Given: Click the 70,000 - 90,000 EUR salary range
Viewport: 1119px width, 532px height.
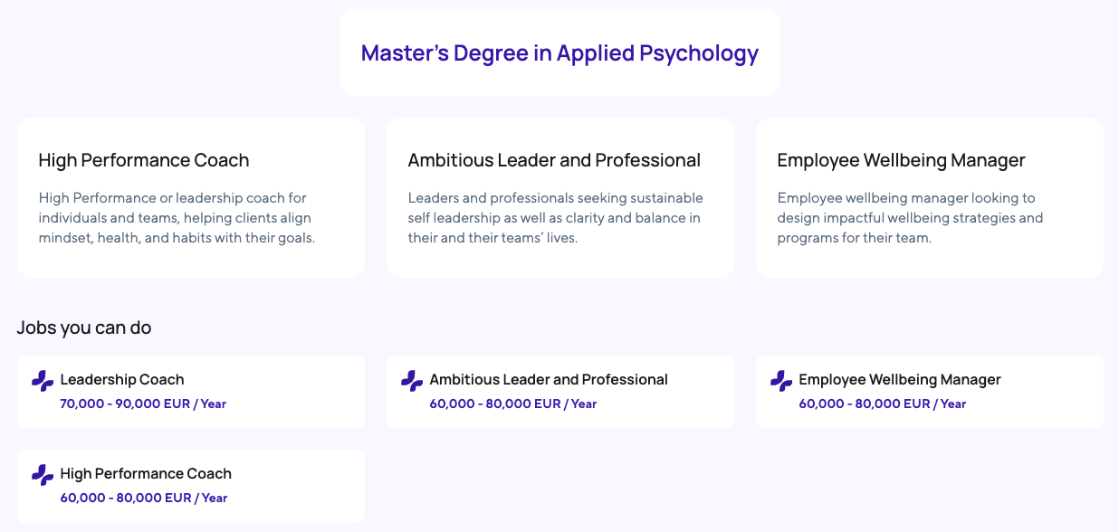Looking at the screenshot, I should coord(143,404).
